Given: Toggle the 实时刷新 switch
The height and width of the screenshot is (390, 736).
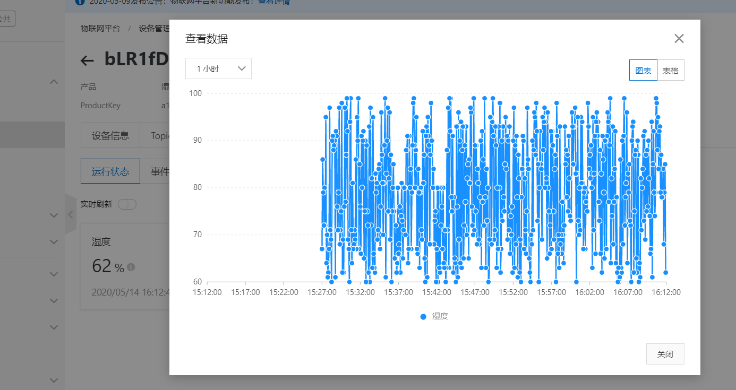Looking at the screenshot, I should [127, 204].
